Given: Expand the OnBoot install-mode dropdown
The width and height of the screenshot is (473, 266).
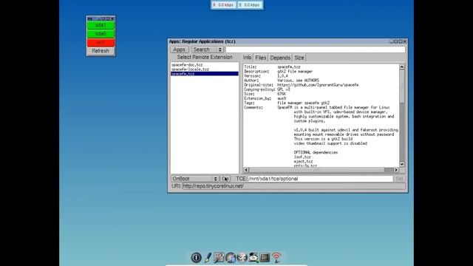Looking at the screenshot, I should click(x=194, y=179).
